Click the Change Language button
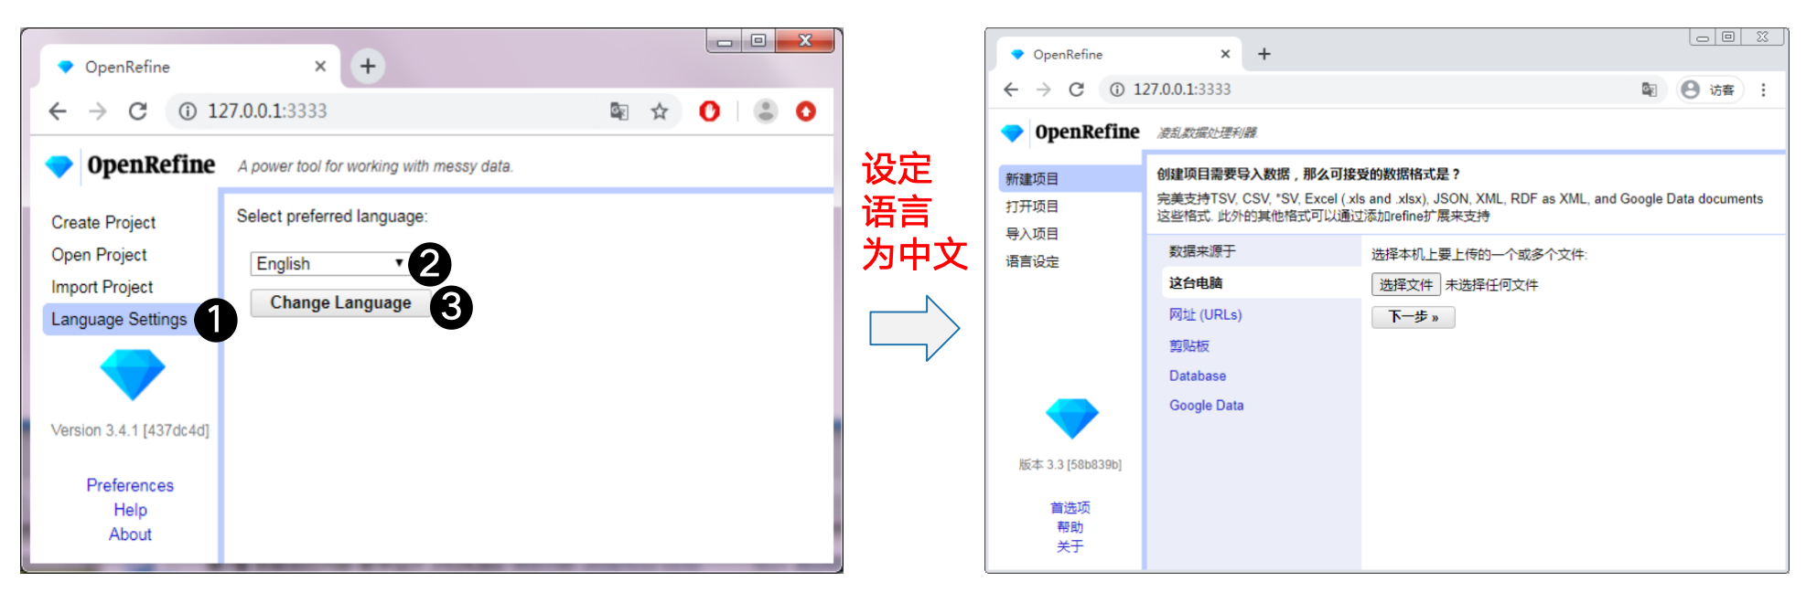 pyautogui.click(x=340, y=303)
